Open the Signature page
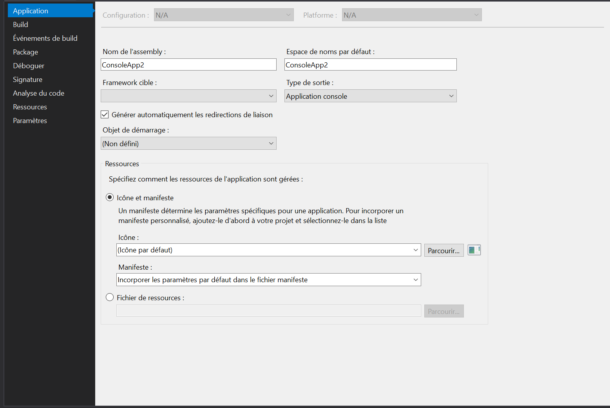Screen dimensions: 610x408 (27, 79)
